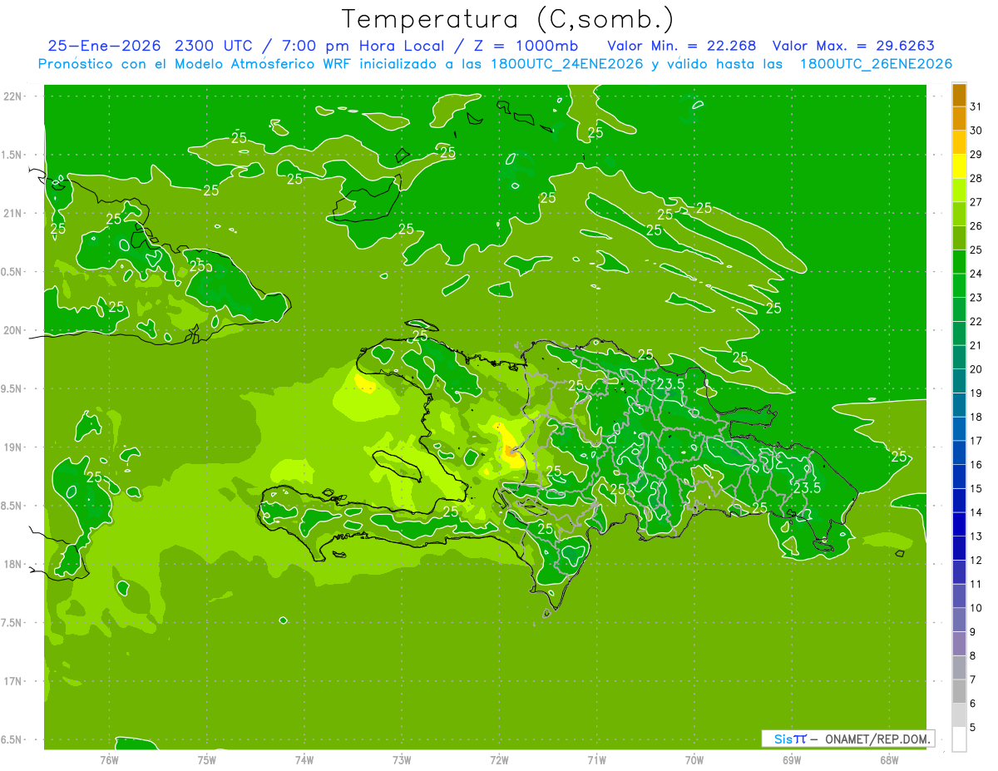
Task: Click the Temperatura (C,somb.) title
Action: tap(508, 19)
